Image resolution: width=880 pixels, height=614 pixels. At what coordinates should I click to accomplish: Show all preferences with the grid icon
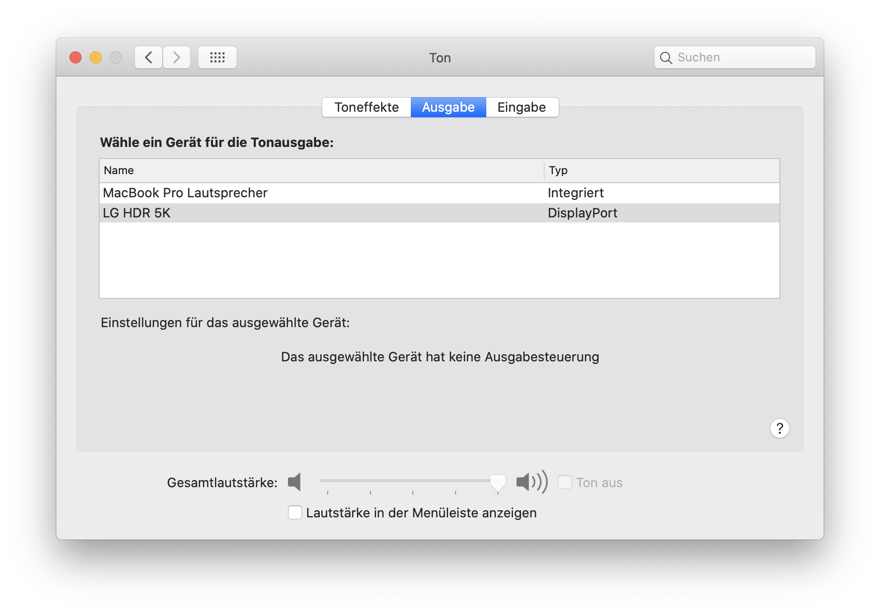[x=217, y=57]
